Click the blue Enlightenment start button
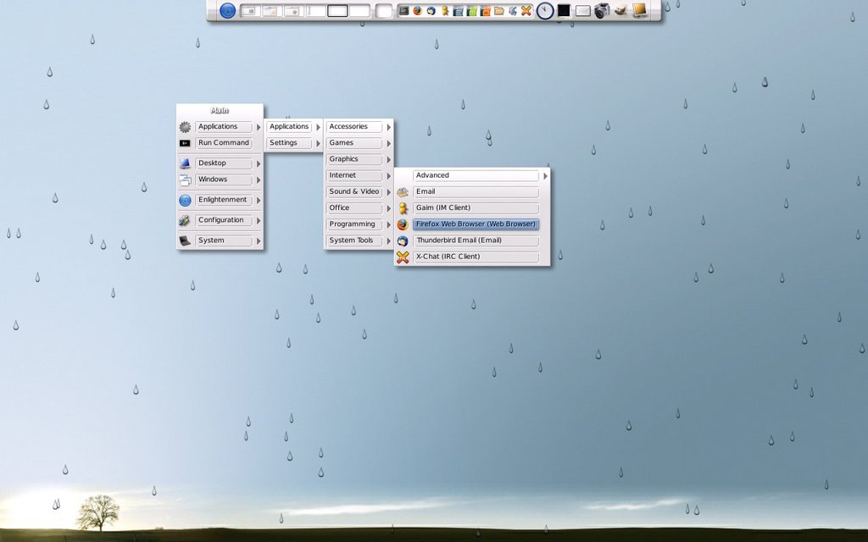The height and width of the screenshot is (542, 868). click(x=227, y=11)
